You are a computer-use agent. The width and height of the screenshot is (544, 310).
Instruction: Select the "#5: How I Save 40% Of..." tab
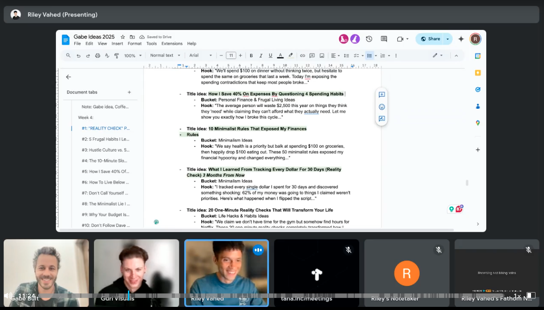[x=106, y=171]
